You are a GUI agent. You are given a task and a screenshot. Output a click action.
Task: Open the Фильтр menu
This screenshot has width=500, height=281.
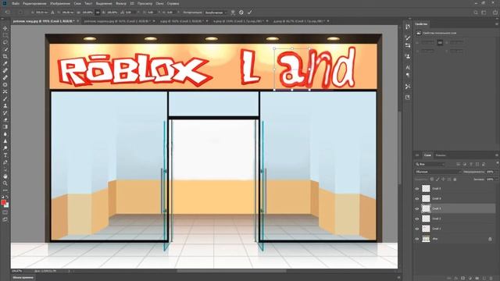pyautogui.click(x=121, y=3)
